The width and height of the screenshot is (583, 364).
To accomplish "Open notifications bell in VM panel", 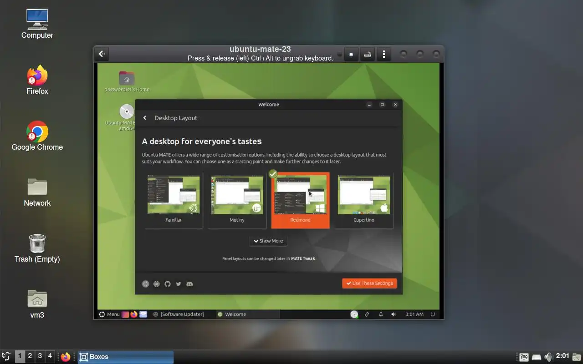I will point(381,314).
